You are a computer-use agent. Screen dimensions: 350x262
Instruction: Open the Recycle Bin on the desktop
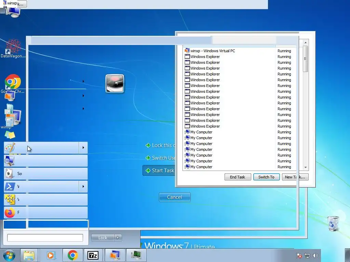click(x=333, y=223)
